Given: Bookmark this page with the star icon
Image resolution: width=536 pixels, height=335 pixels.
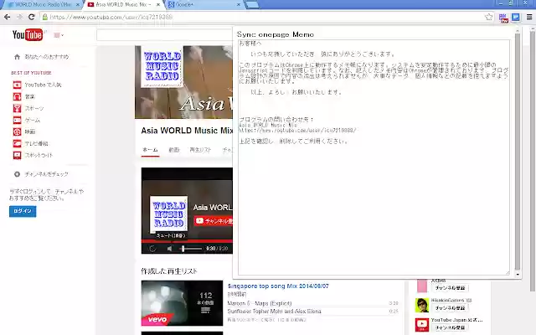Looking at the screenshot, I should click(x=489, y=17).
